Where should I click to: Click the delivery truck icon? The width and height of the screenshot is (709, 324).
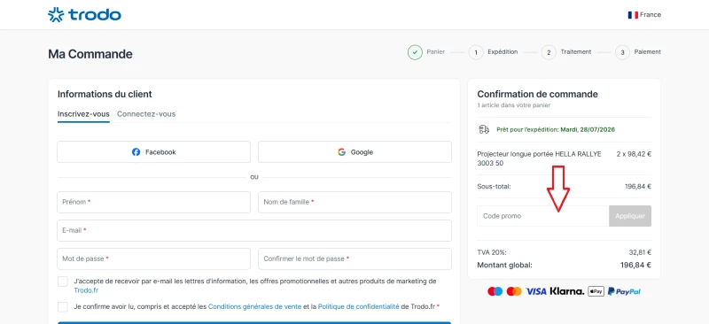point(484,130)
